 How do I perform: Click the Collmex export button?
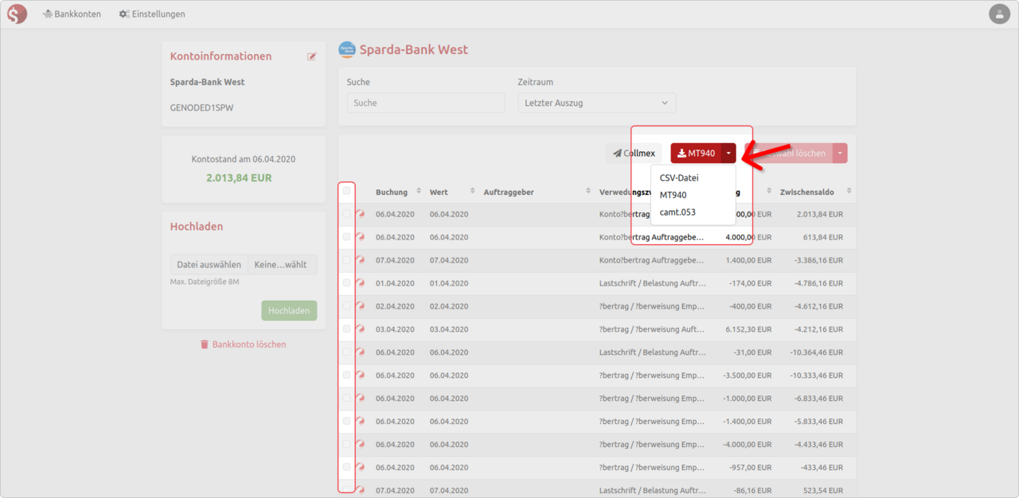(634, 154)
